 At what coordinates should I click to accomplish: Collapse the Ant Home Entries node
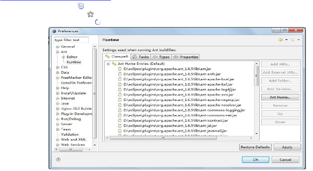(108, 64)
